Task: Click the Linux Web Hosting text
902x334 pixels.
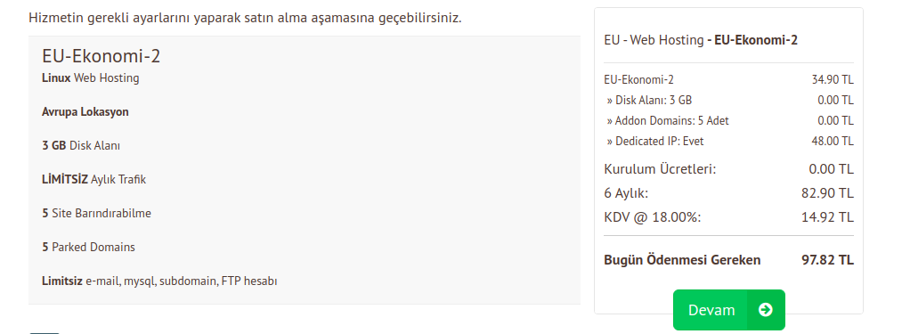Action: [x=90, y=77]
